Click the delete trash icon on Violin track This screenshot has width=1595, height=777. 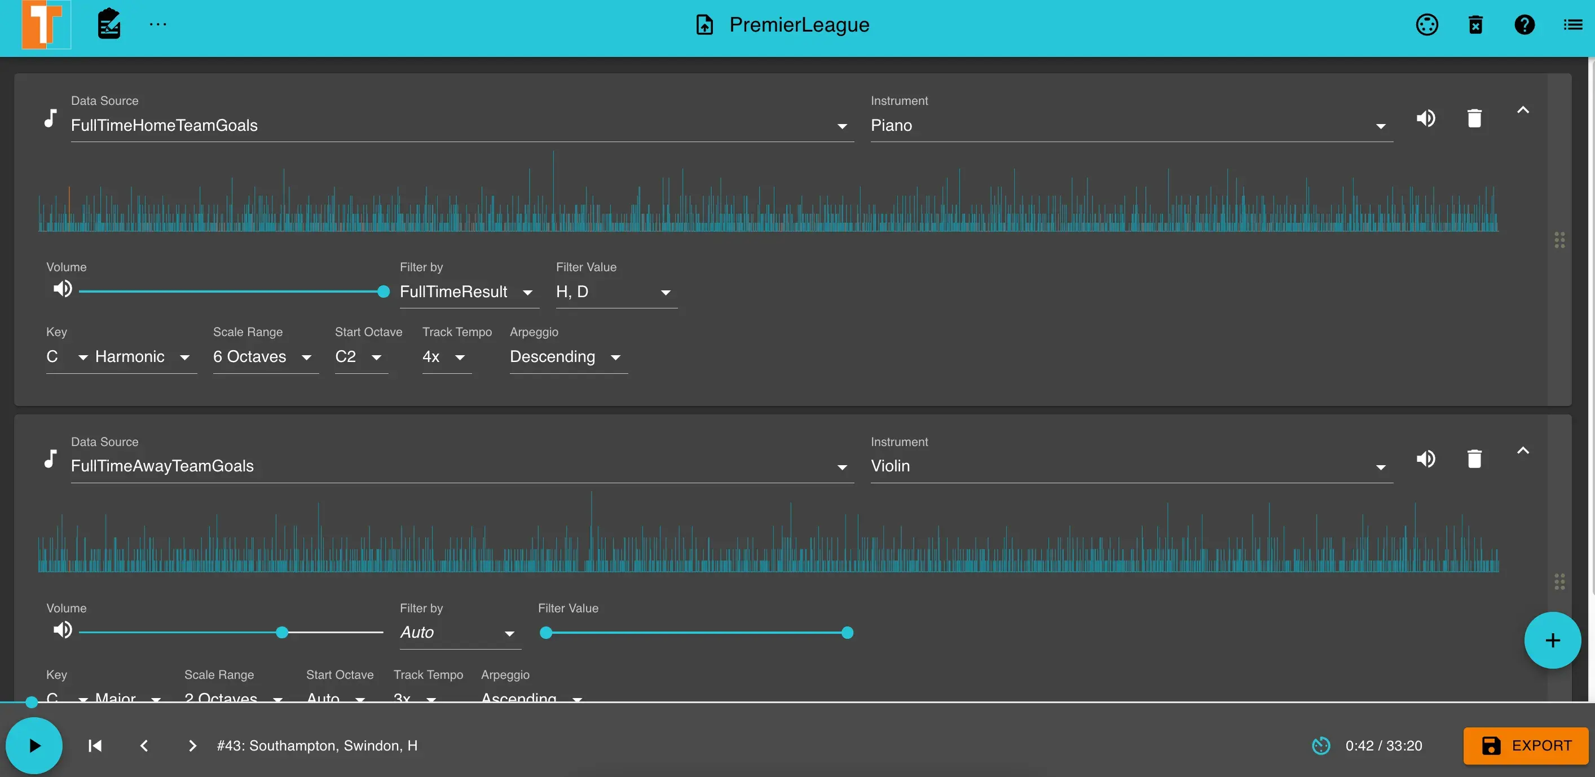tap(1474, 460)
